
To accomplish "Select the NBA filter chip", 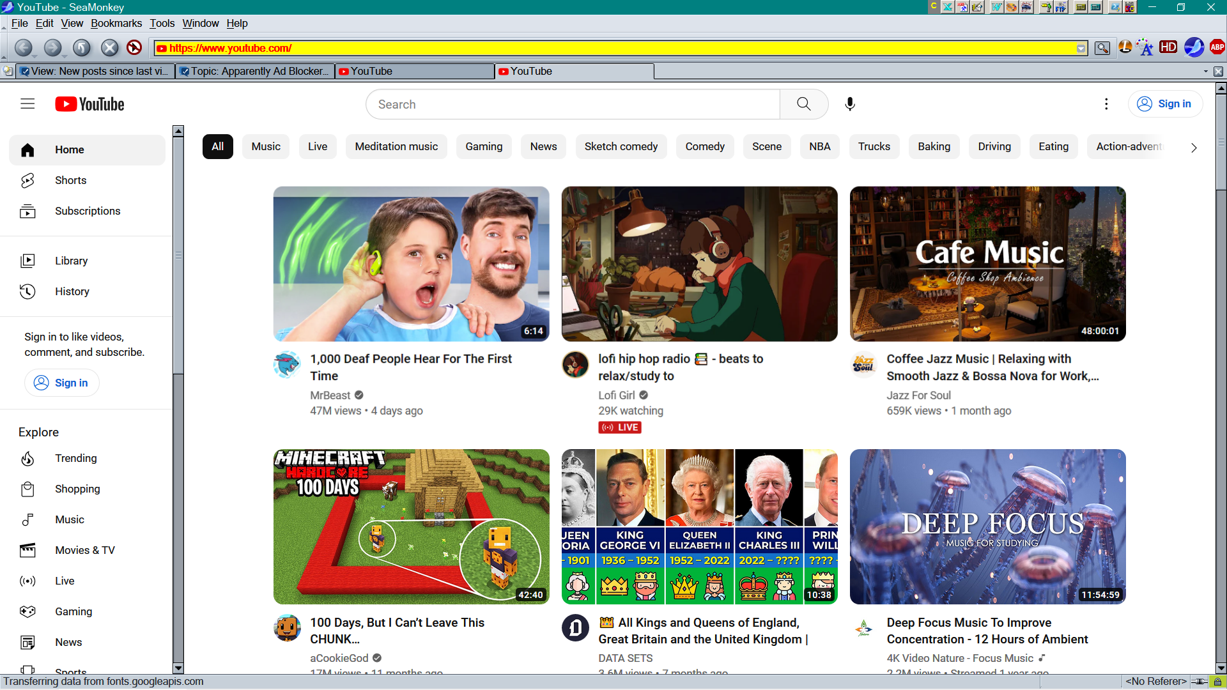I will 820,146.
